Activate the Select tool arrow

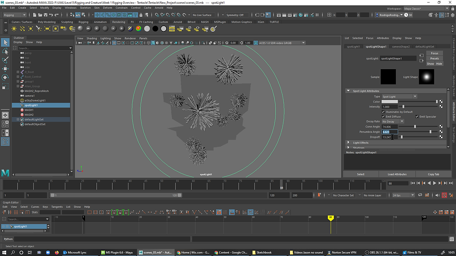pyautogui.click(x=5, y=43)
